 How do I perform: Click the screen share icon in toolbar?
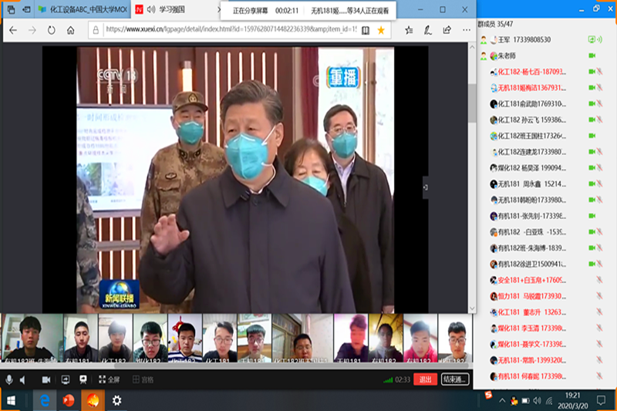point(65,379)
